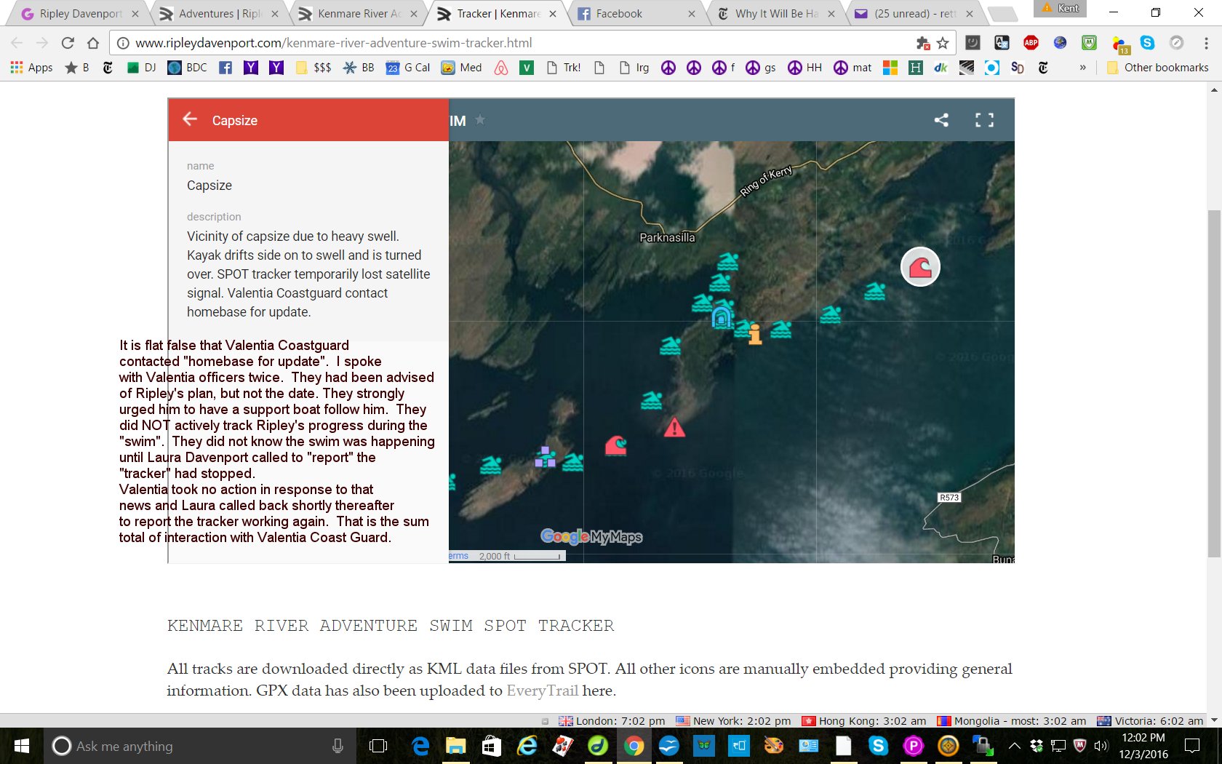Open the $$$ bookmarks folder
The image size is (1222, 764).
point(314,68)
